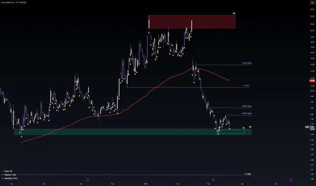Image resolution: width=316 pixels, height=186 pixels.
Task: Click the Close: 2% legend entry
Action: pos(8,171)
